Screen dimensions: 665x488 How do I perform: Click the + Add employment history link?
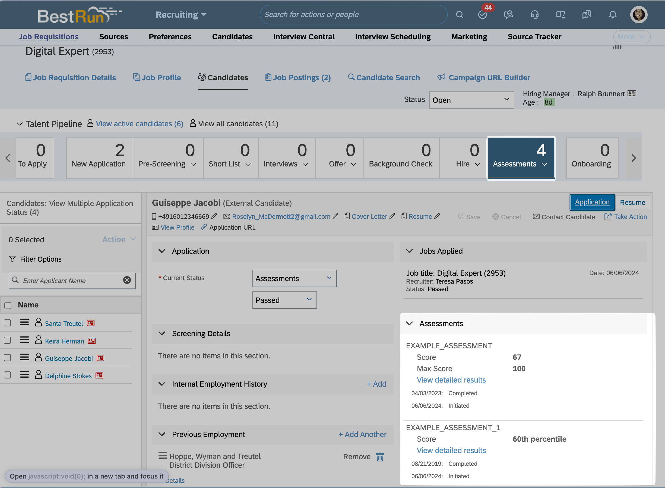coord(376,384)
